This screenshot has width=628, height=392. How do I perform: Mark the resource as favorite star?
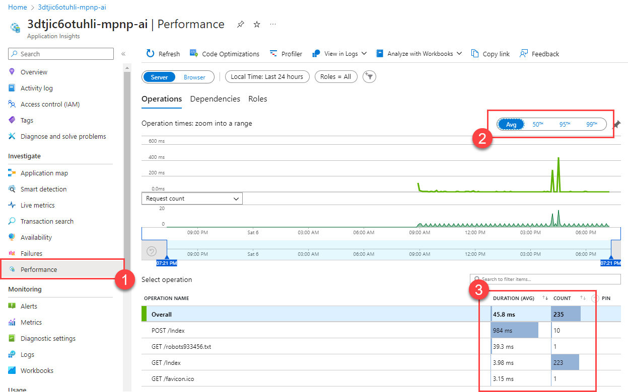[257, 24]
